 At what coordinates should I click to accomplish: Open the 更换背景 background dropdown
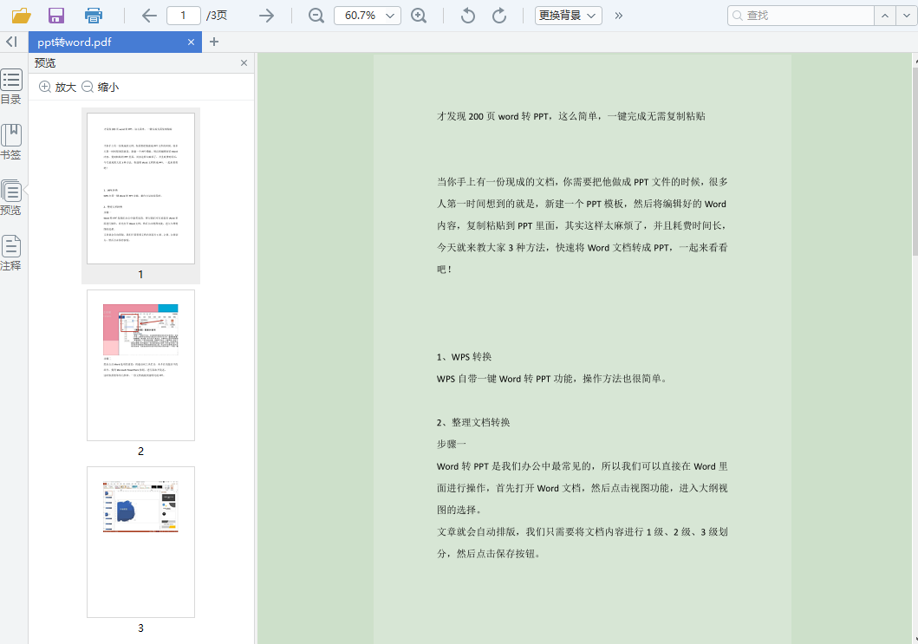coord(568,15)
